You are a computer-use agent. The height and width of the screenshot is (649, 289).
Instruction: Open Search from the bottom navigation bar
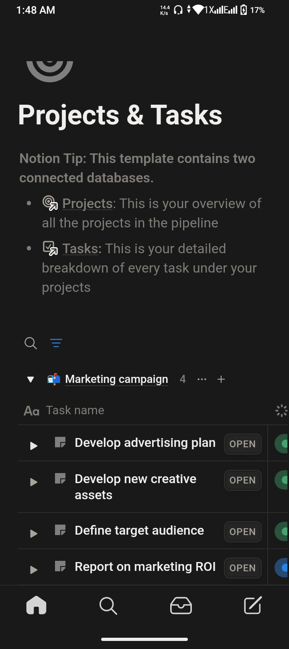pyautogui.click(x=108, y=606)
